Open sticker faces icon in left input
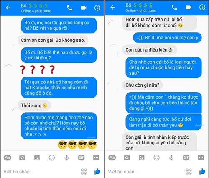The width and height of the screenshot is (209, 178). pos(84,172)
